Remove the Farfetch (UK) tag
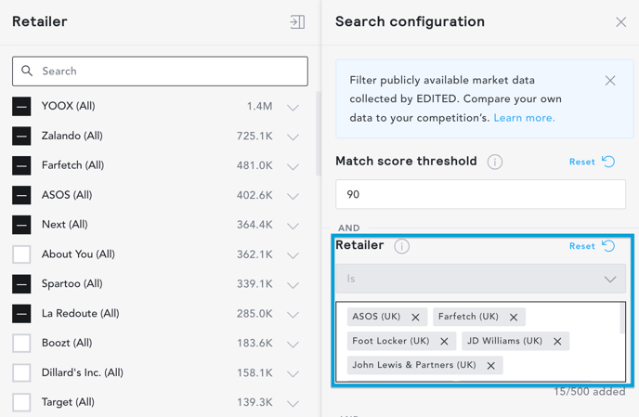Screen dimensions: 639x417 click(x=514, y=317)
